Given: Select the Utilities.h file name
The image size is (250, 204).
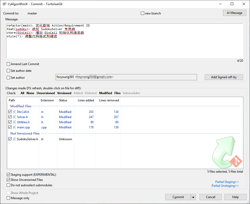Looking at the screenshot, I should (x=23, y=122).
